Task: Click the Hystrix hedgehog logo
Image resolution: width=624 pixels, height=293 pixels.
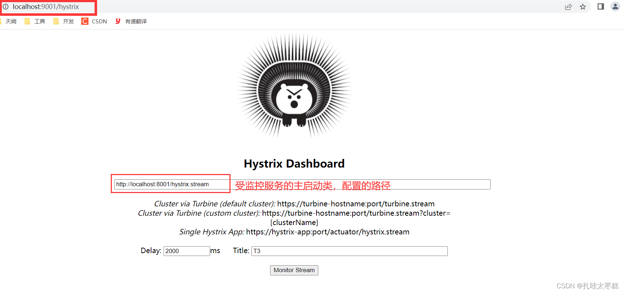Action: point(294,85)
